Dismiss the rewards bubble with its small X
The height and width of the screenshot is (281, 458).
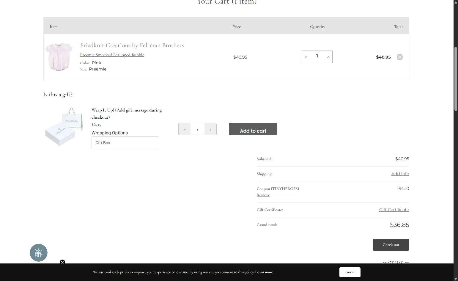click(62, 262)
